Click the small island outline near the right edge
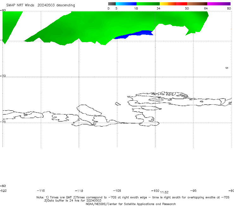The image size is (234, 206). pyautogui.click(x=227, y=68)
